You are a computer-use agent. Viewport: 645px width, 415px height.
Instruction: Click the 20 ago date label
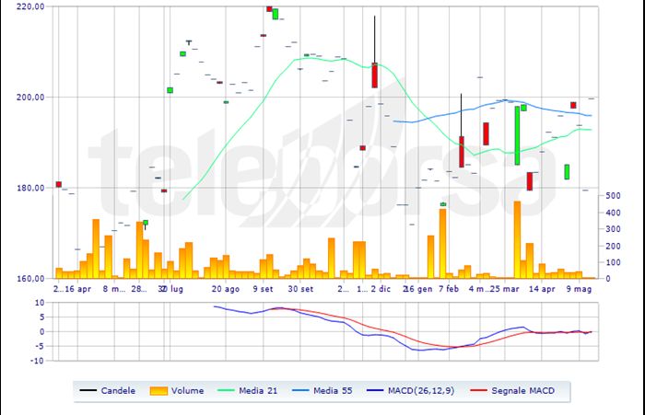tap(226, 289)
